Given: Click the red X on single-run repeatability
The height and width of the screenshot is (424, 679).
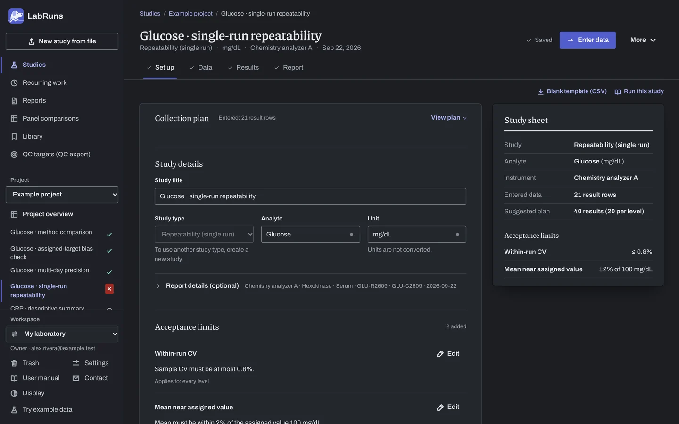Looking at the screenshot, I should pos(109,289).
